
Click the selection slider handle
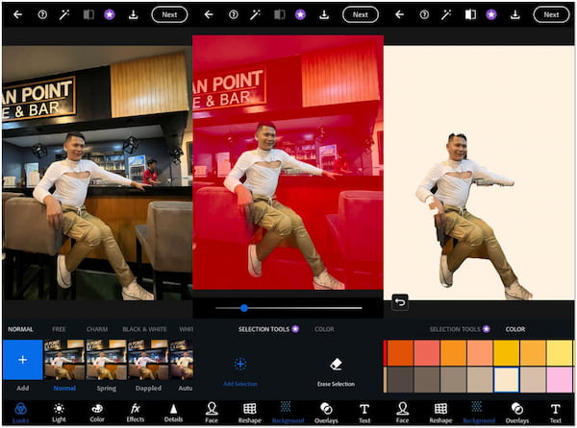pos(244,308)
